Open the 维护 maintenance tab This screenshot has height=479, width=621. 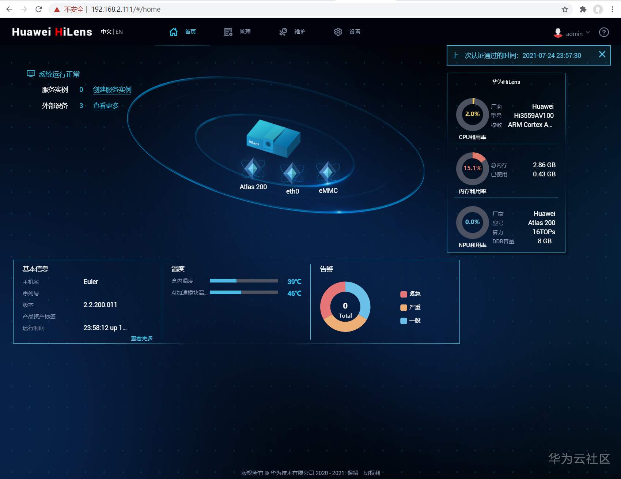pos(292,32)
